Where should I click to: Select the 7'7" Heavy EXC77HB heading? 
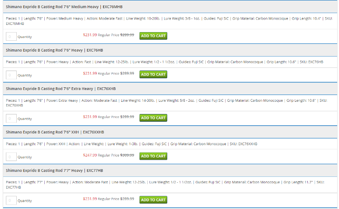click(55, 171)
